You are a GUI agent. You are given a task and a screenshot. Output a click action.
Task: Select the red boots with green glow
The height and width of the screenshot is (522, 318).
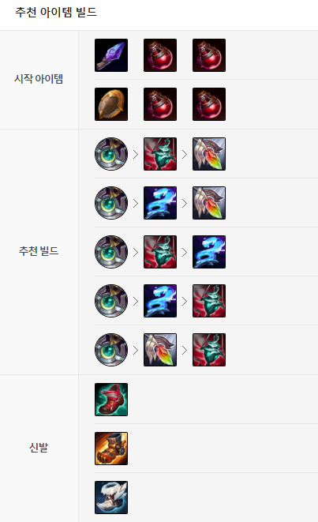(x=111, y=400)
